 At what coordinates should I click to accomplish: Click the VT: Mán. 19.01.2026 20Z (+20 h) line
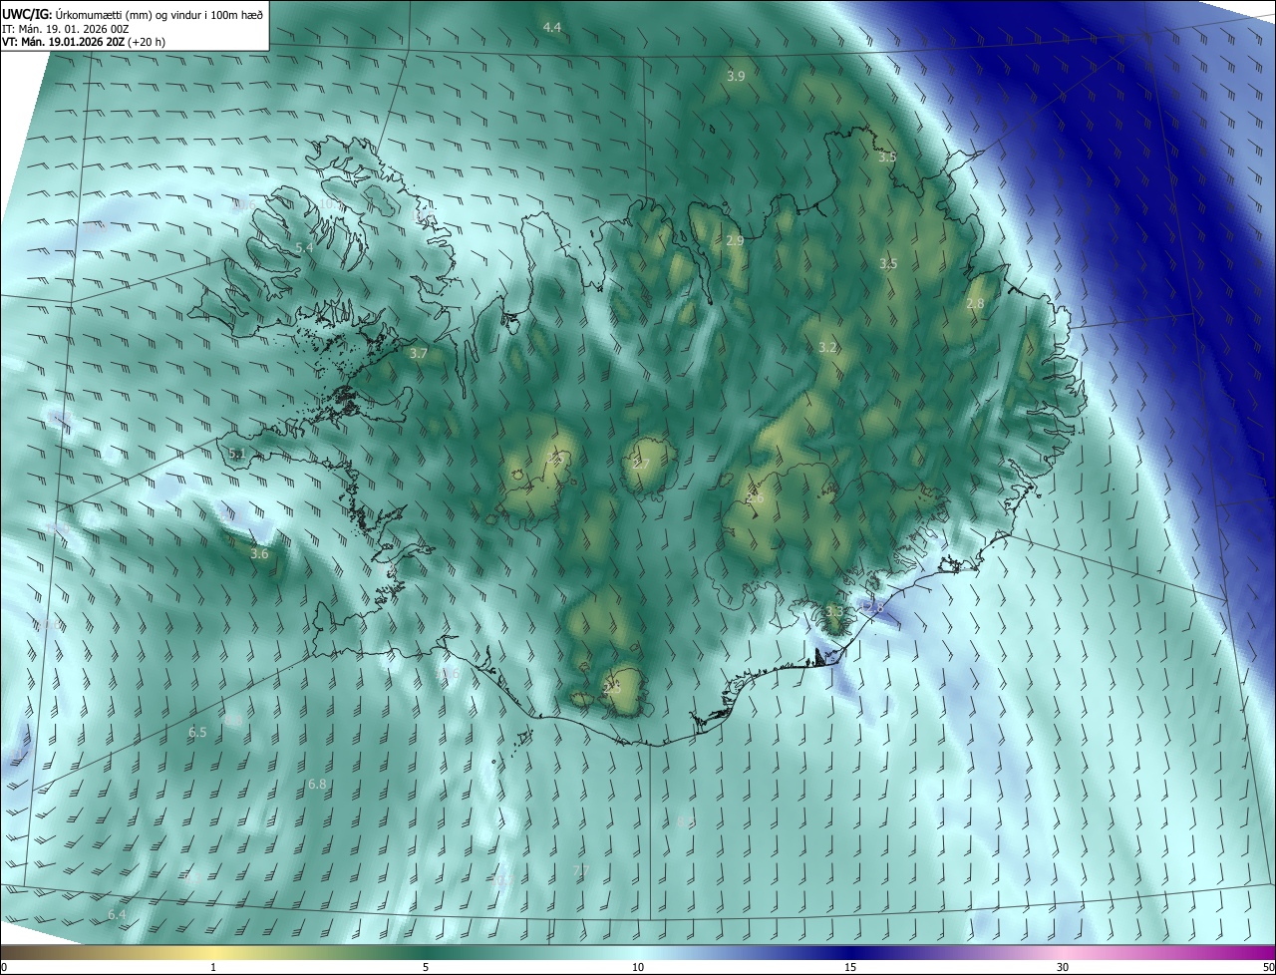pos(84,42)
